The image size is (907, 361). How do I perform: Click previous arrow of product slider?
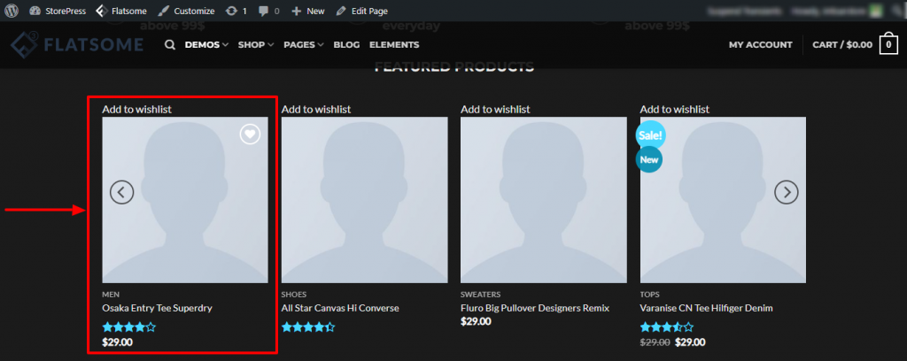point(121,192)
